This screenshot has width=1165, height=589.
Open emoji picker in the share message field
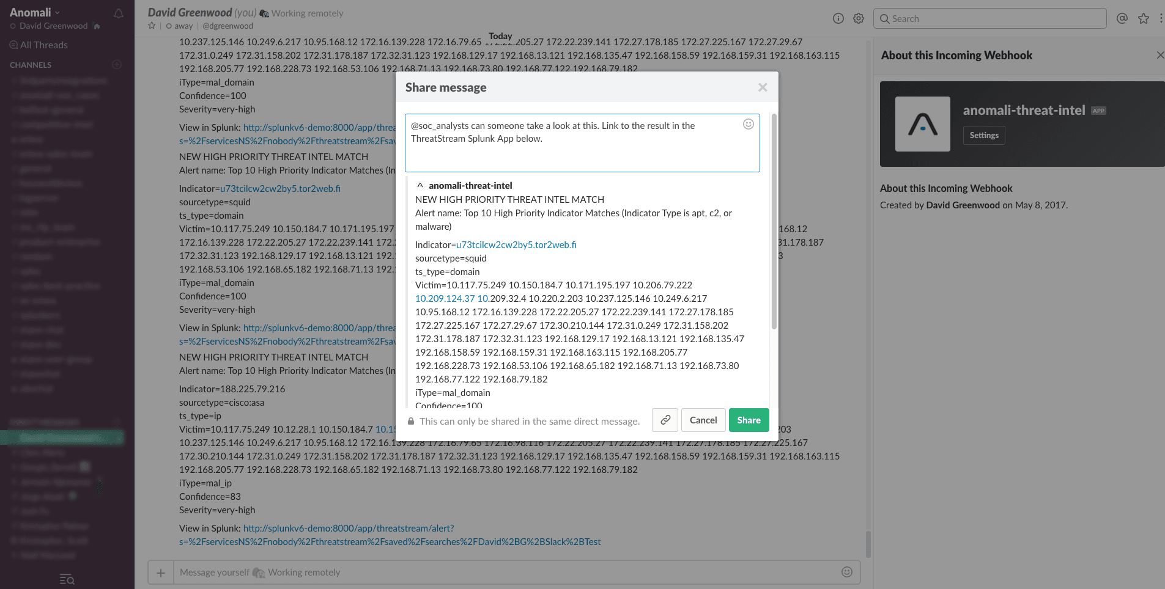pyautogui.click(x=749, y=123)
